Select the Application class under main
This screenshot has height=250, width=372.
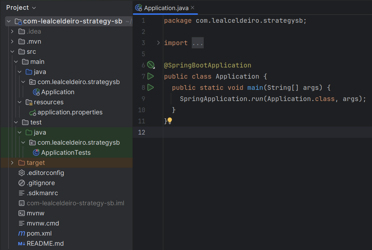(x=57, y=92)
